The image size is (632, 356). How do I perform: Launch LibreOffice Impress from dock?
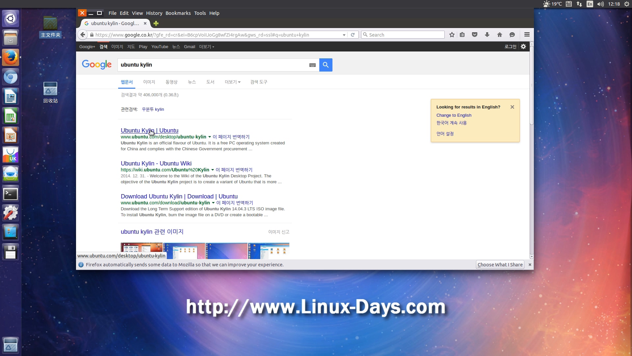(11, 135)
